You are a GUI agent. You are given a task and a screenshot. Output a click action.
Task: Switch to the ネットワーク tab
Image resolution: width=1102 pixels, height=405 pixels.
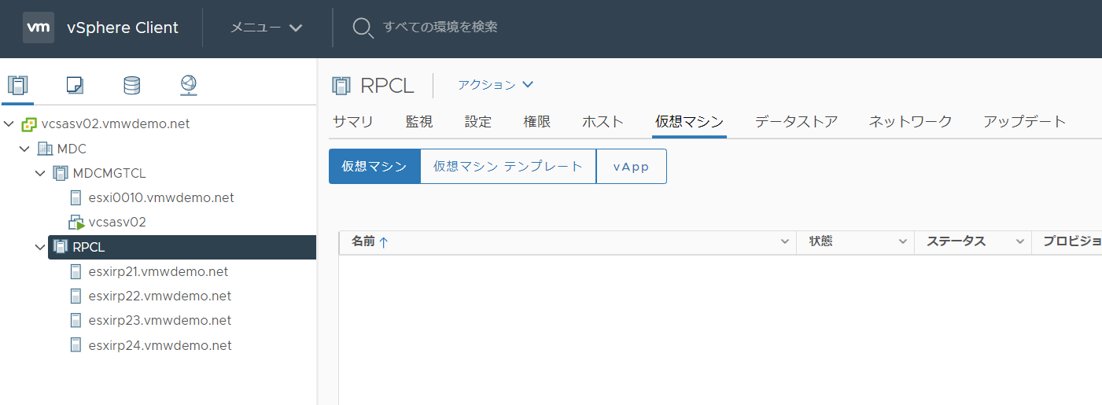pos(910,122)
